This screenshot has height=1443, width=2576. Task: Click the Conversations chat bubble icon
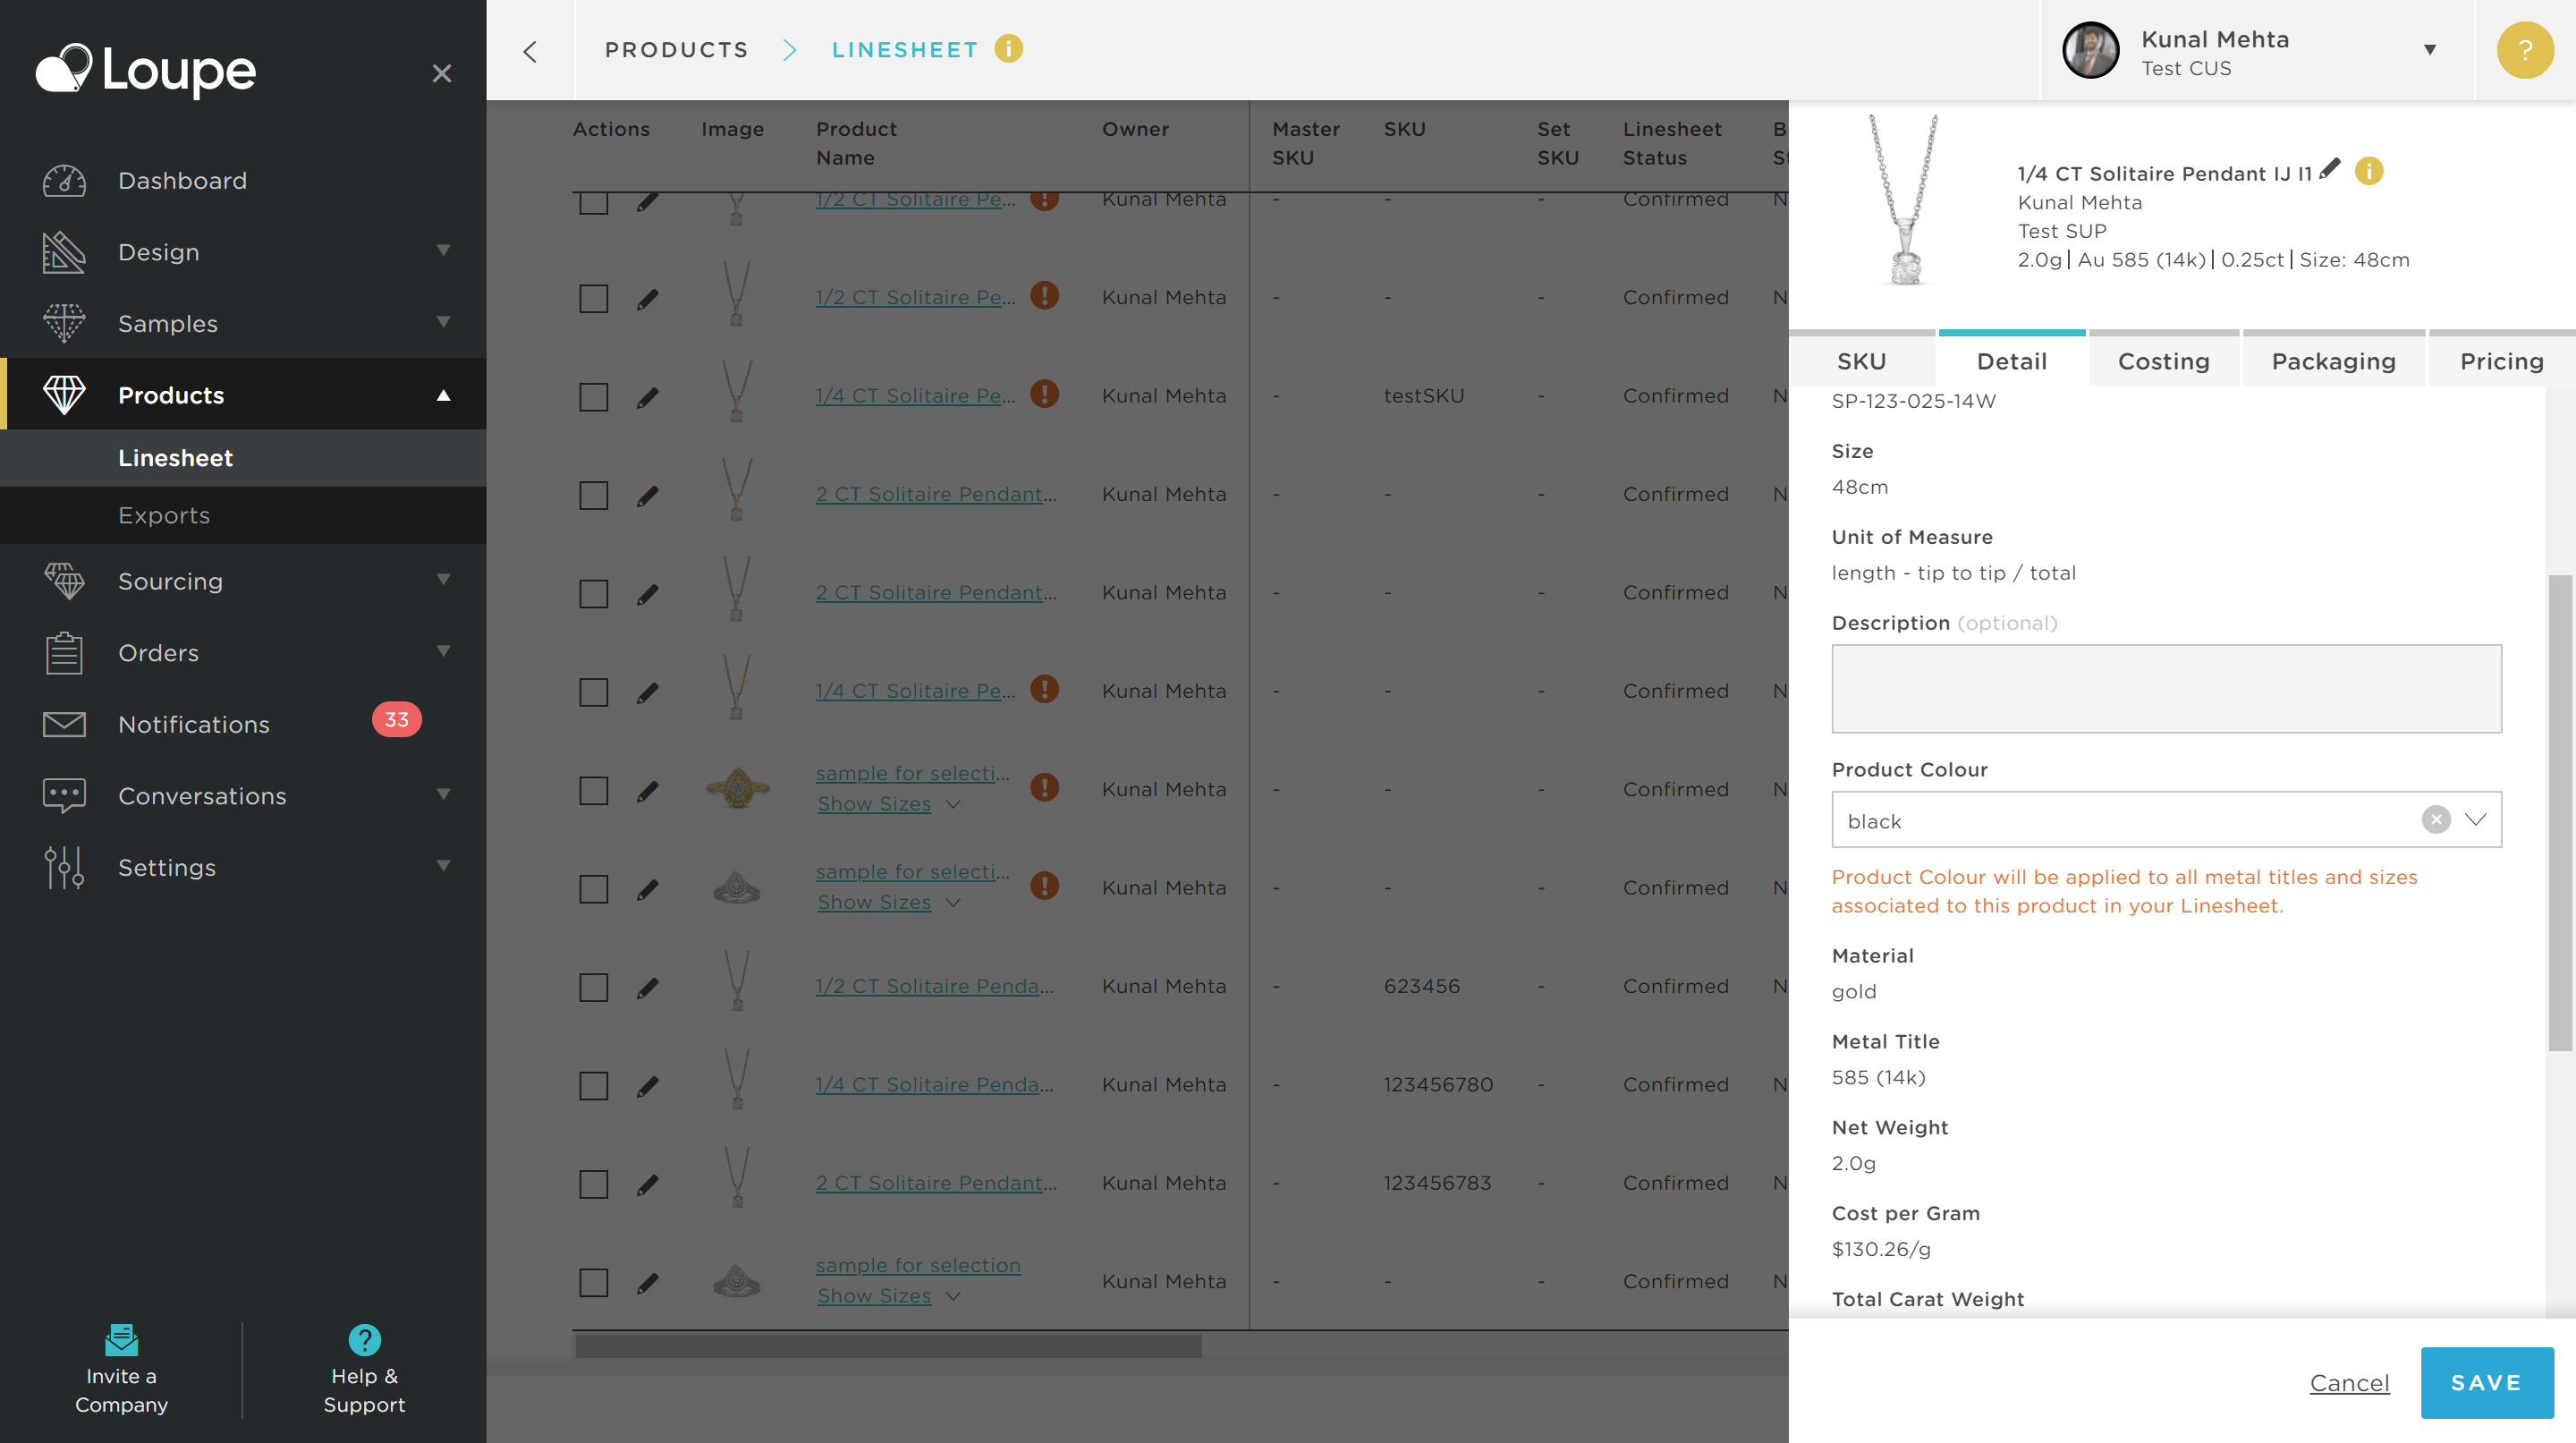click(x=64, y=796)
